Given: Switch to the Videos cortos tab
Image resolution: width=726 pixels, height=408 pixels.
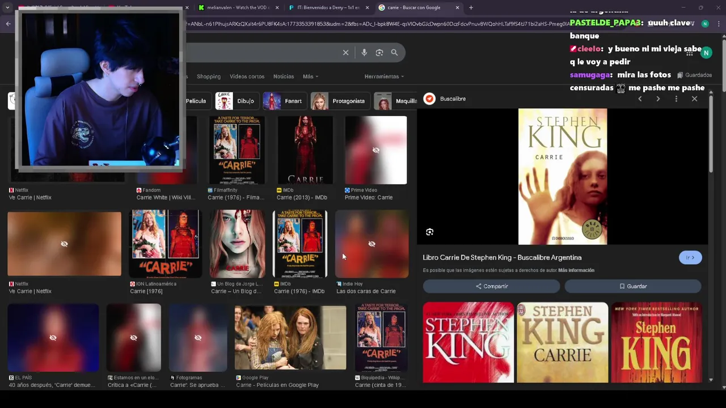Looking at the screenshot, I should 247,76.
